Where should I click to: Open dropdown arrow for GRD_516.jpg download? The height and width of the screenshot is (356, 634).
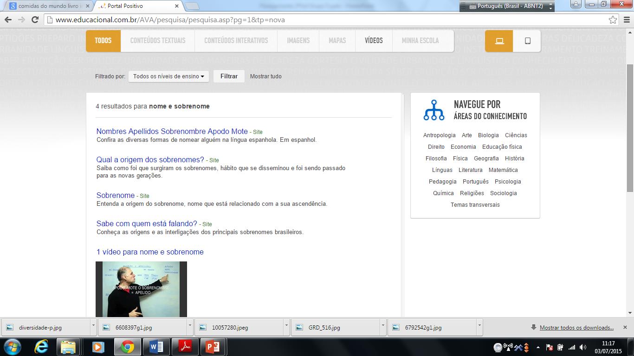(383, 327)
